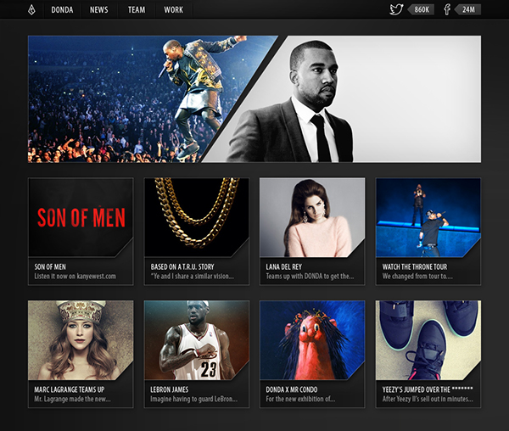Open the Marc Lagrange portrait thumbnail
Image resolution: width=509 pixels, height=431 pixels.
pyautogui.click(x=81, y=340)
